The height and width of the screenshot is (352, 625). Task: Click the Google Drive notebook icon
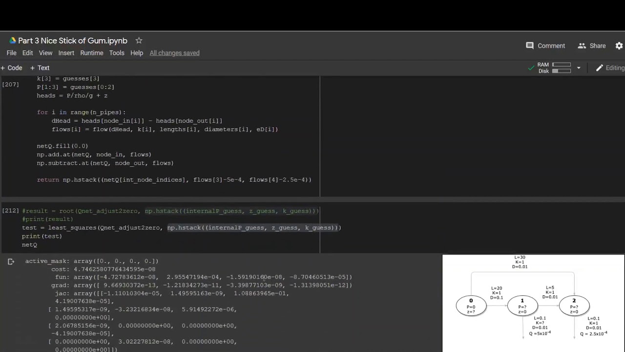[12, 41]
